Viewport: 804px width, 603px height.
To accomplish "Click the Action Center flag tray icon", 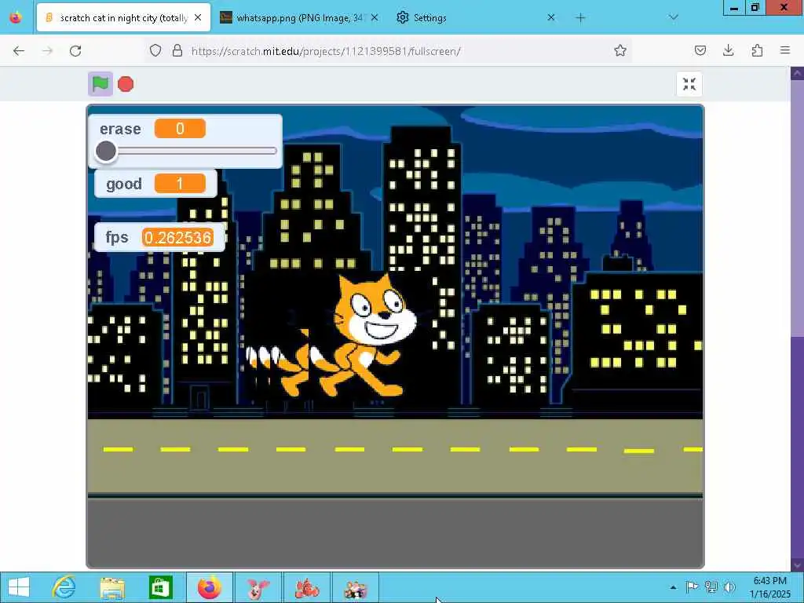I will 692,587.
